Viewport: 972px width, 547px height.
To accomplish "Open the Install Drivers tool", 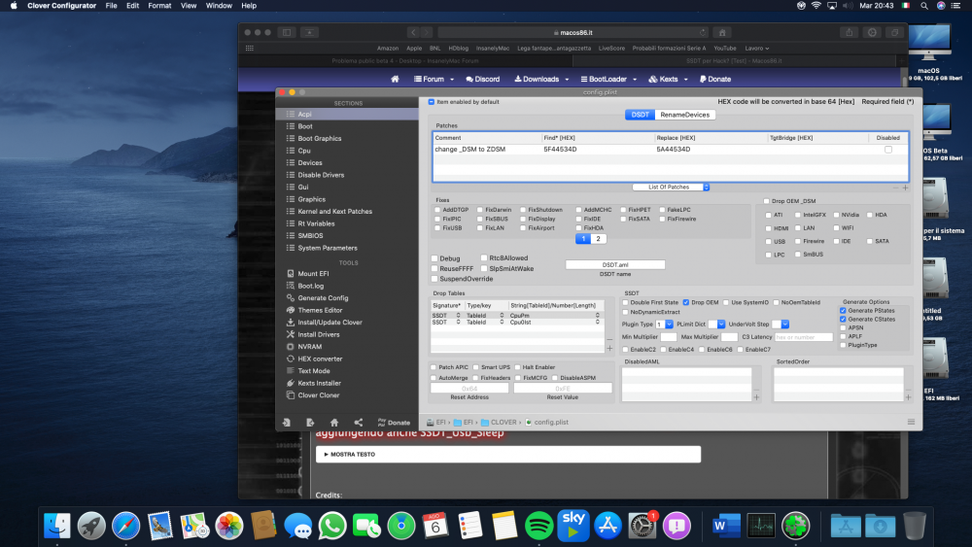I will pyautogui.click(x=318, y=334).
